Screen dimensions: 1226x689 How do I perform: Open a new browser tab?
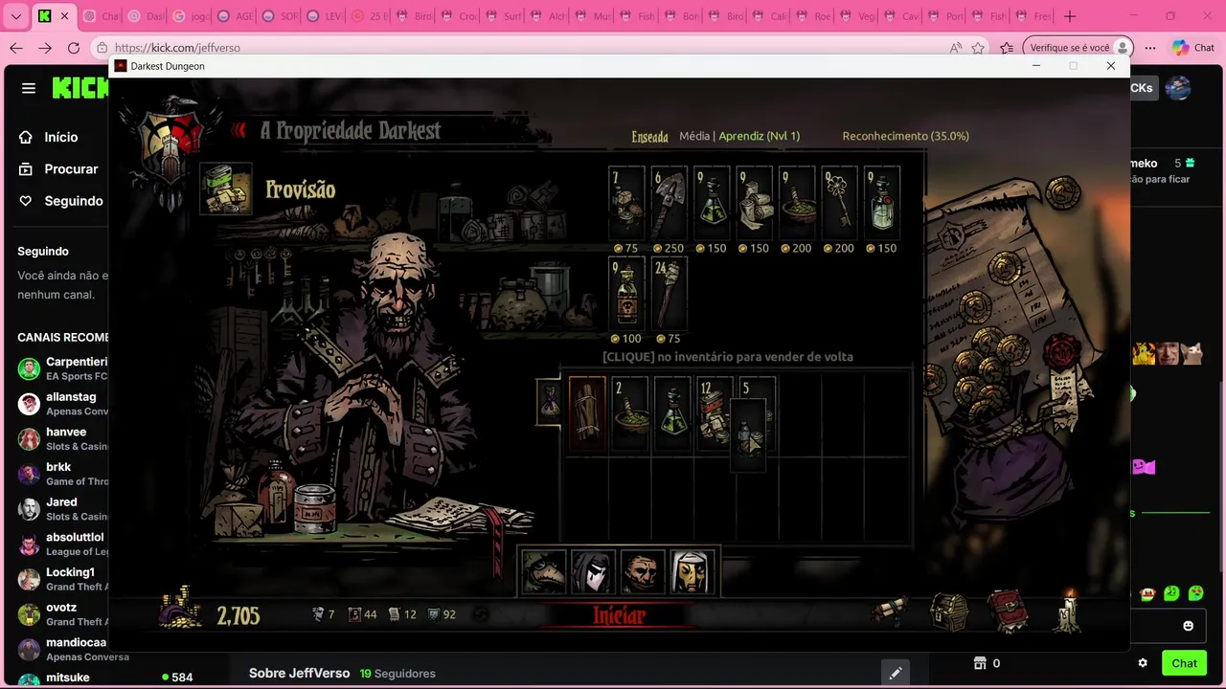pos(1070,16)
